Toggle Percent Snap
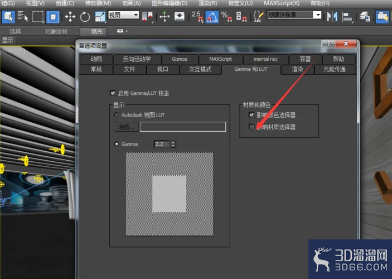392x279 pixels. 227,17
